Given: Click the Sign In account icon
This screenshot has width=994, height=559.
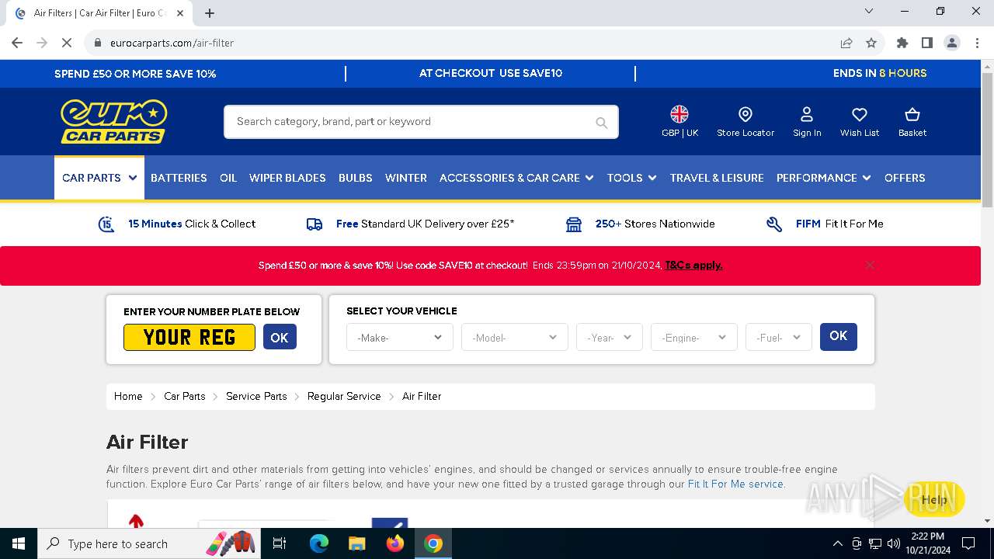Looking at the screenshot, I should tap(807, 122).
